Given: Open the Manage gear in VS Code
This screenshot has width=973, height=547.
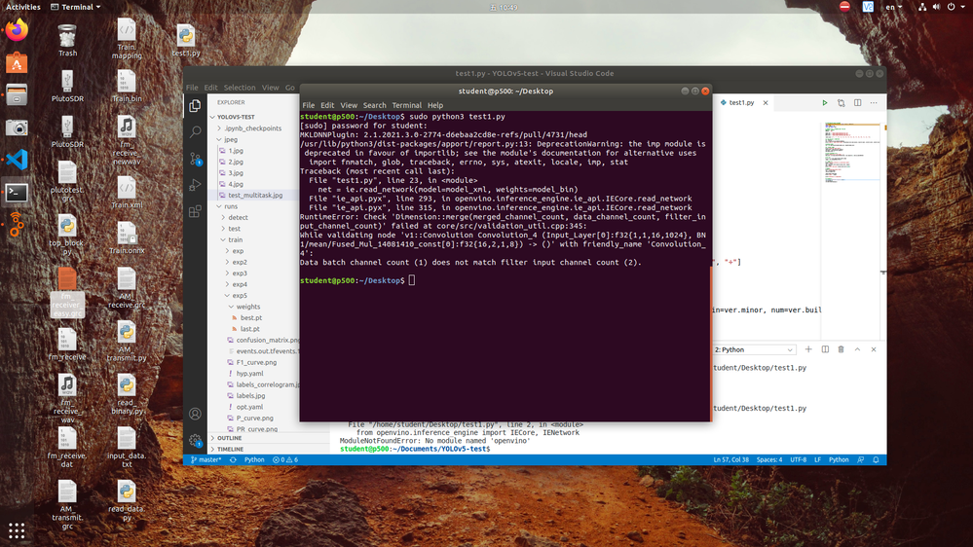Looking at the screenshot, I should tap(195, 440).
